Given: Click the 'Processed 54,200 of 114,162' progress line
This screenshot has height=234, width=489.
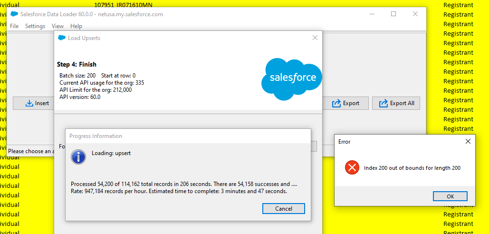Looking at the screenshot, I should click(184, 184).
